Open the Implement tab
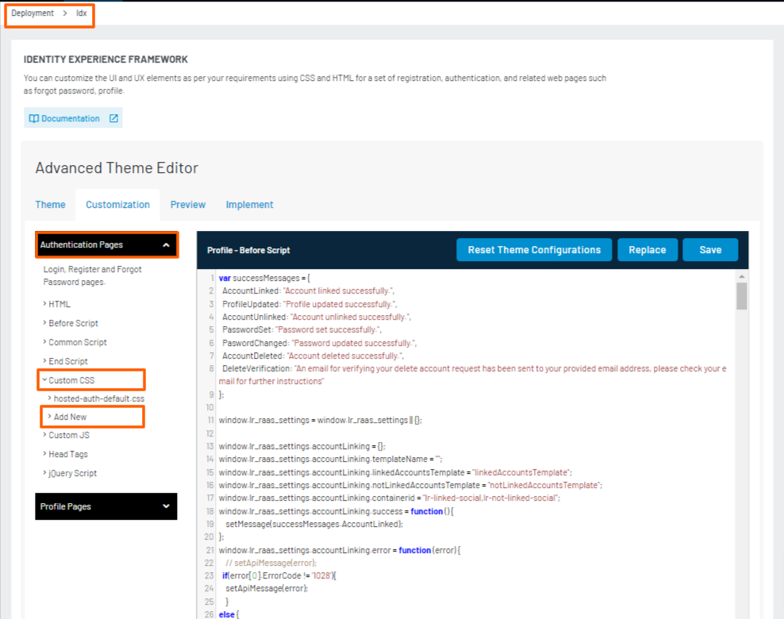This screenshot has height=619, width=784. (249, 204)
